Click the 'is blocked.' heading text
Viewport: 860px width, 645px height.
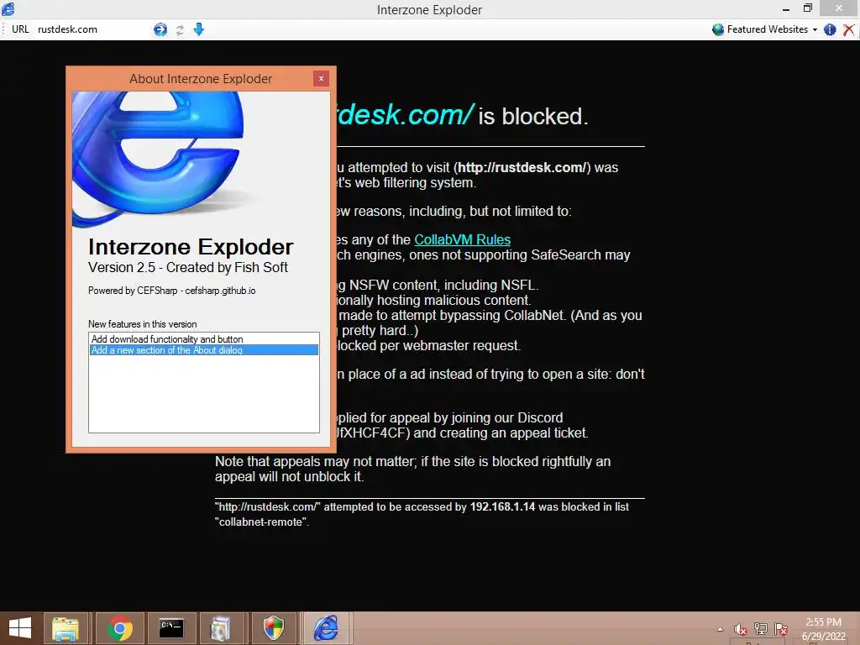[533, 116]
